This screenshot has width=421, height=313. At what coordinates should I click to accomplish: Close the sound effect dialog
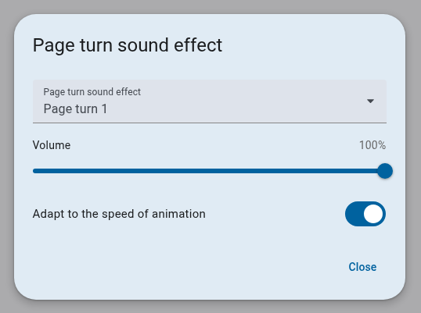pos(362,267)
